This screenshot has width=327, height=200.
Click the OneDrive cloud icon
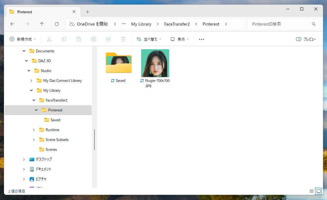coord(72,24)
